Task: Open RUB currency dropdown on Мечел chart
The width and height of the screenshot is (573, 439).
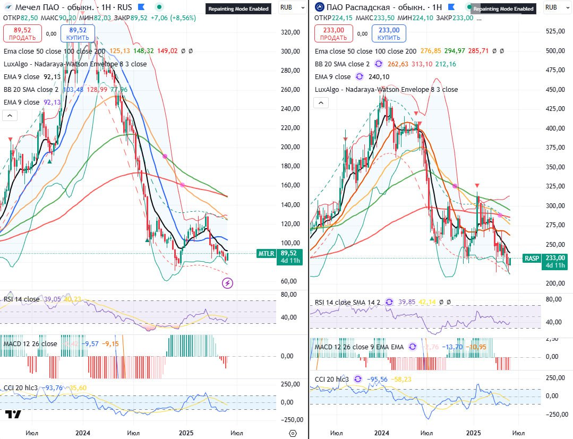Action: click(292, 7)
